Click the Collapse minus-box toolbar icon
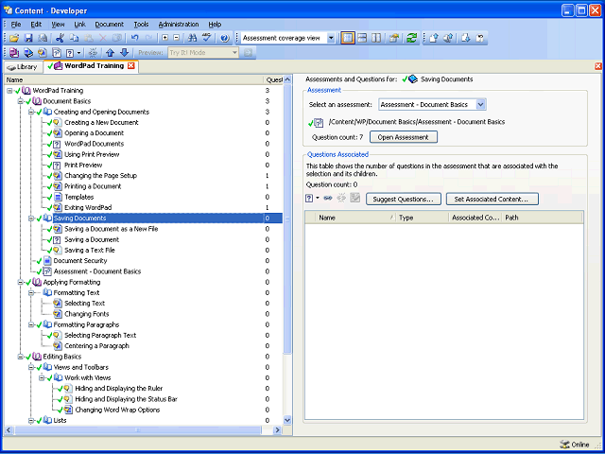 pyautogui.click(x=177, y=38)
